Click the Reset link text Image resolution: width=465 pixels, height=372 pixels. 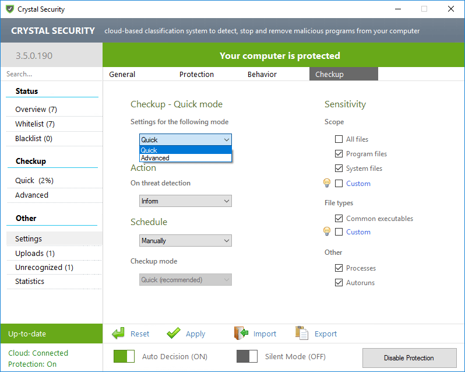(x=140, y=334)
